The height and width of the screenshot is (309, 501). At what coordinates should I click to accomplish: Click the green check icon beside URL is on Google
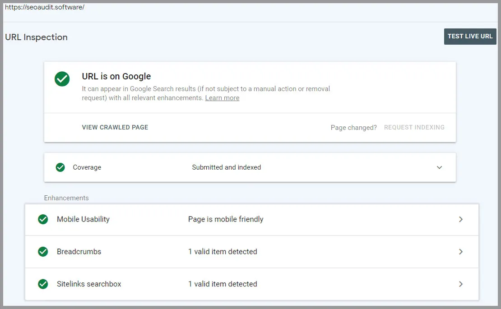tap(62, 79)
